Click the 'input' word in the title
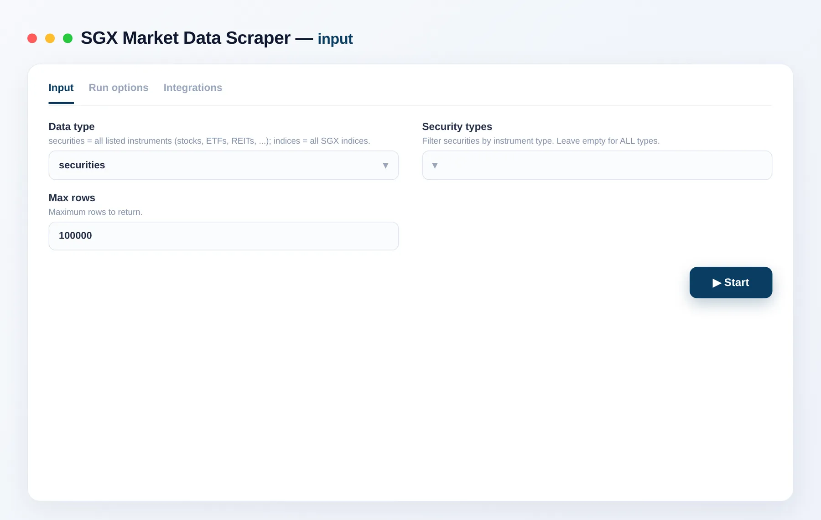Viewport: 821px width, 520px height. point(335,39)
